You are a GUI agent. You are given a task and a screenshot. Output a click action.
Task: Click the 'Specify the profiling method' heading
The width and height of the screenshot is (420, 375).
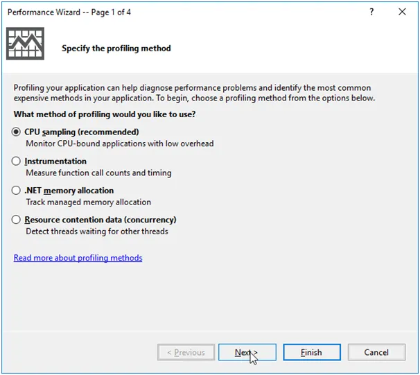[x=116, y=49]
